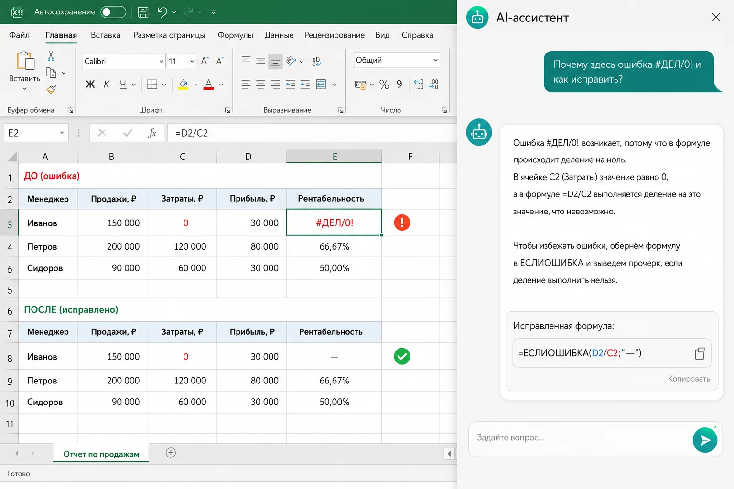Click the Redo arrow icon
Screen dimensions: 734x489
click(188, 12)
